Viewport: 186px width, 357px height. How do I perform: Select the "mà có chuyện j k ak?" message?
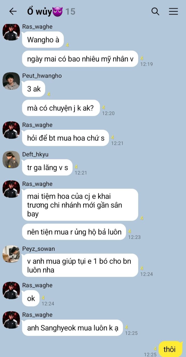[61, 108]
